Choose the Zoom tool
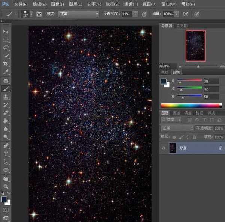 [x=6, y=186]
